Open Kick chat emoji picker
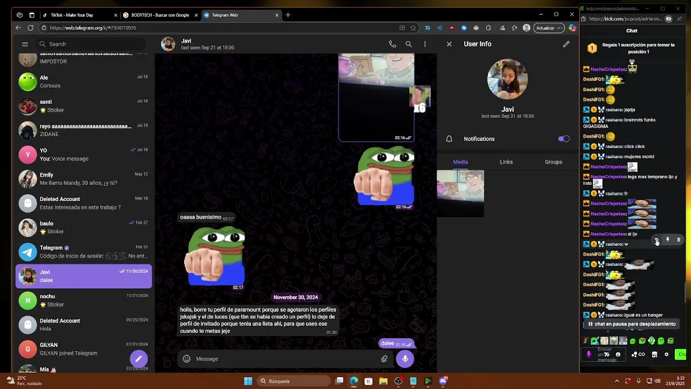This screenshot has height=389, width=691. click(618, 354)
